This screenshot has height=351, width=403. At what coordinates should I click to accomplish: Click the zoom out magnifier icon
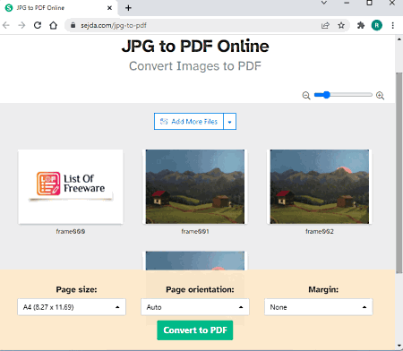(x=306, y=96)
